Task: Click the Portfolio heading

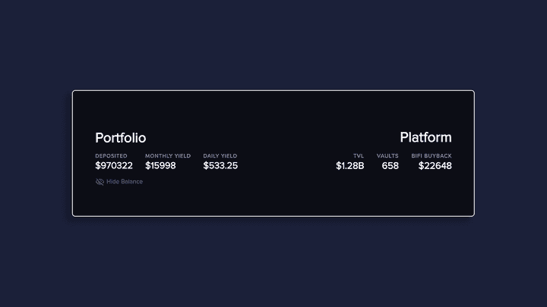Action: (x=120, y=138)
